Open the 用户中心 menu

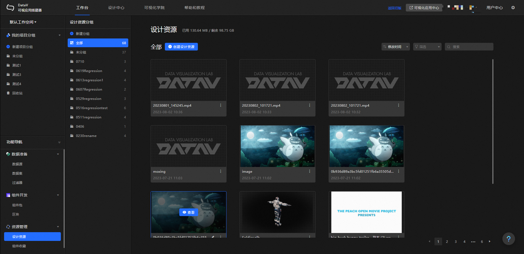pyautogui.click(x=495, y=8)
